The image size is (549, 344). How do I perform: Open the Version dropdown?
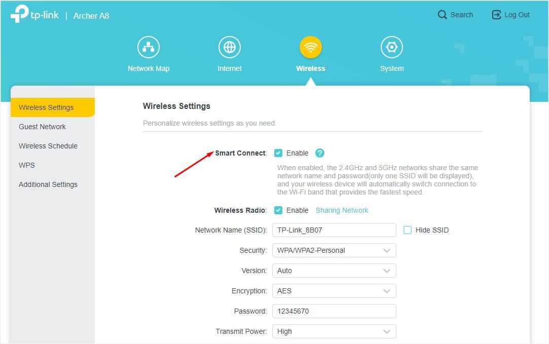pyautogui.click(x=335, y=271)
